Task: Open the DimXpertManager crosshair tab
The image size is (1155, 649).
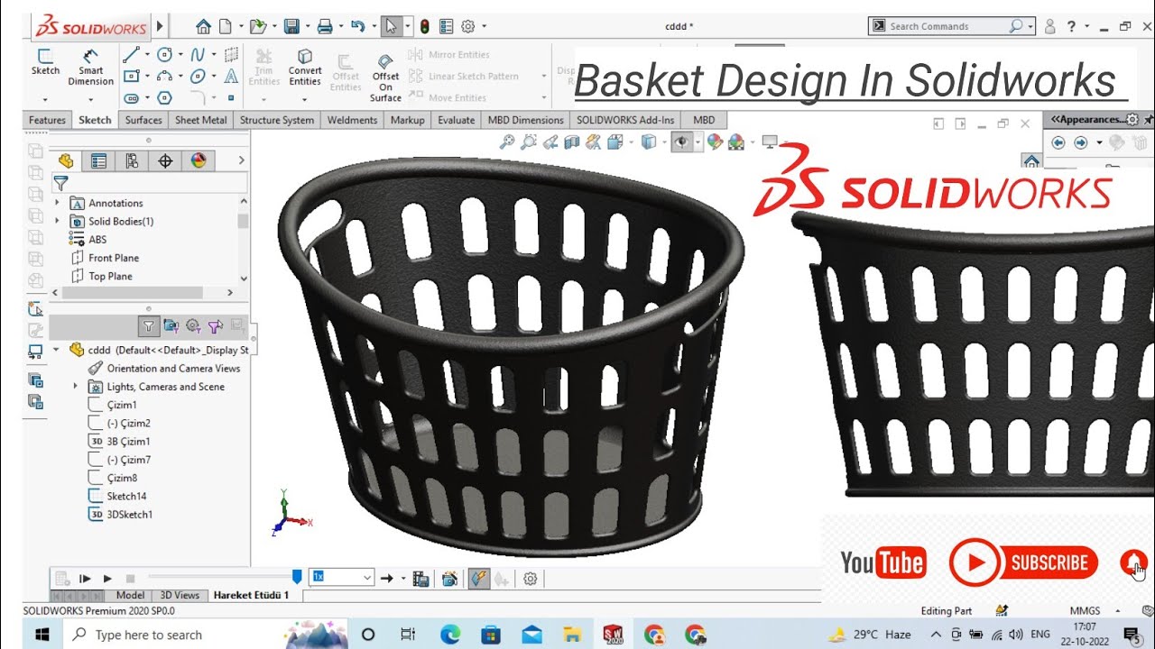Action: click(165, 161)
